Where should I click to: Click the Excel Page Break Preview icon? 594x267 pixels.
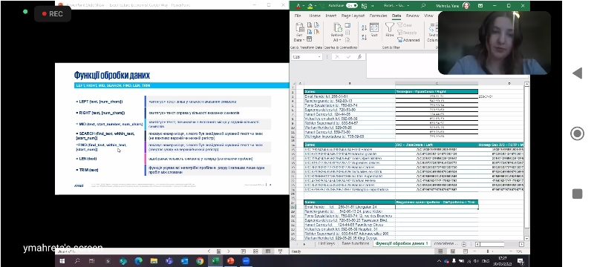[x=466, y=251]
